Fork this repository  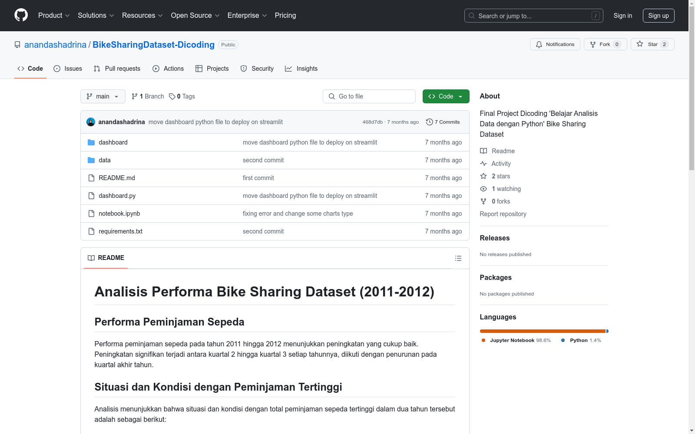click(606, 44)
